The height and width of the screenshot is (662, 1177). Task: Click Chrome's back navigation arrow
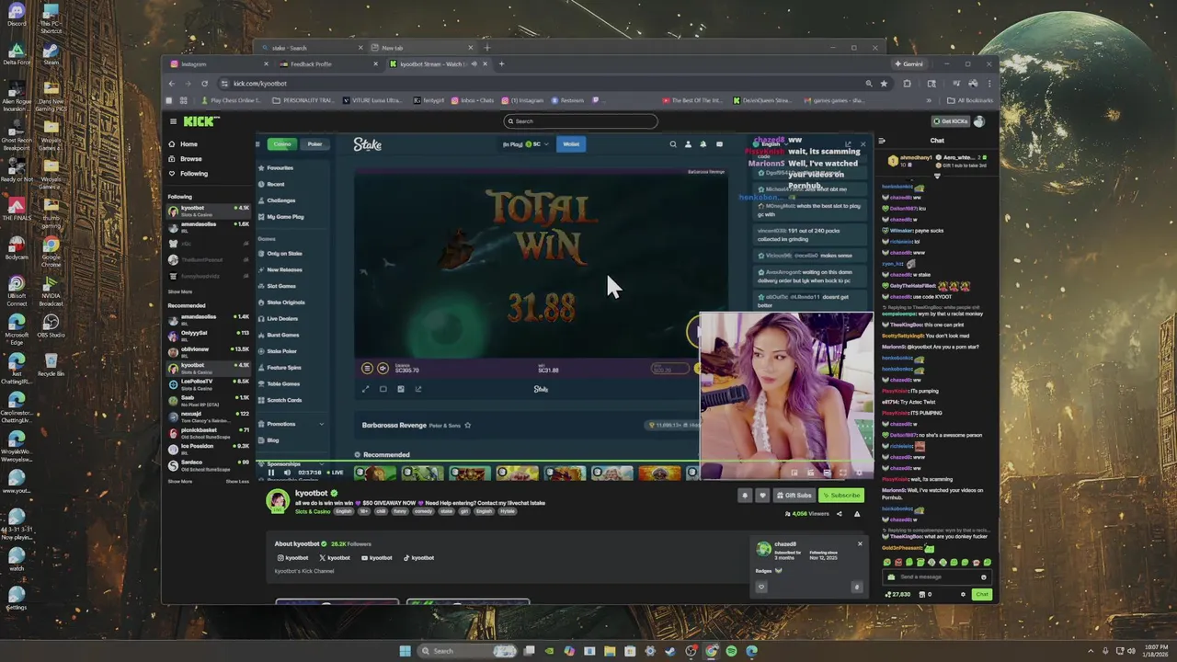(x=172, y=84)
